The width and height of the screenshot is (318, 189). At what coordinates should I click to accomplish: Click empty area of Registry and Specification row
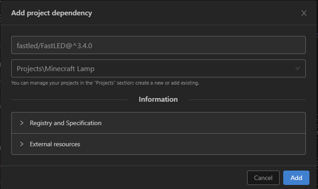click(x=202, y=123)
